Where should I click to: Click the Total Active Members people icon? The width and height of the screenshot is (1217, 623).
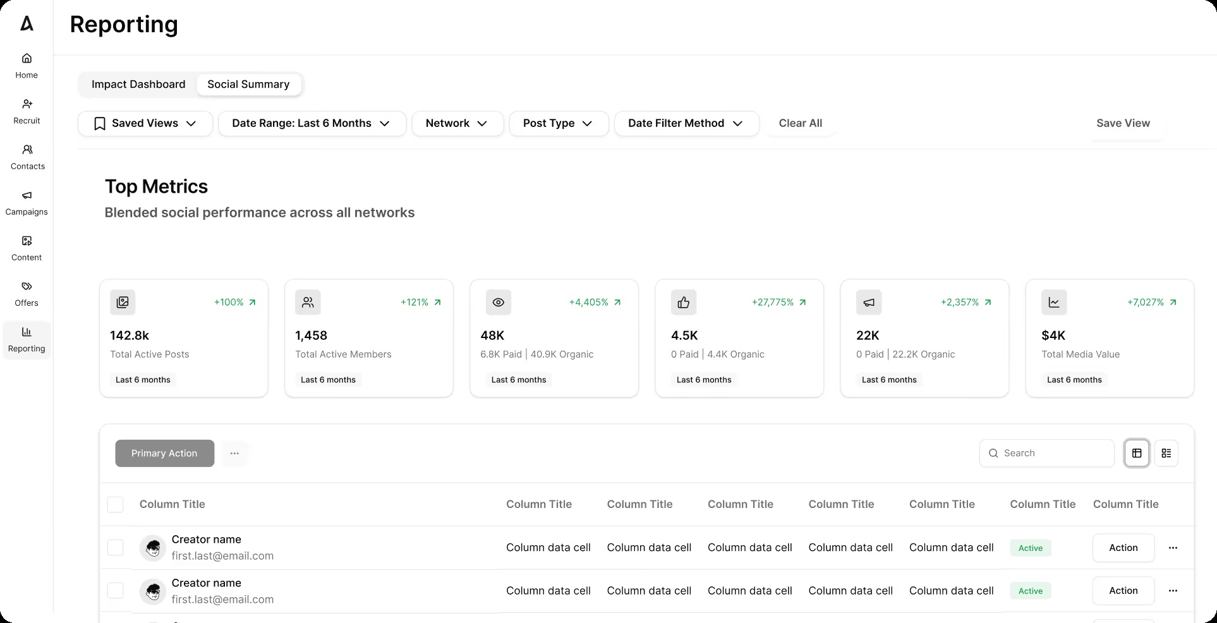(308, 302)
